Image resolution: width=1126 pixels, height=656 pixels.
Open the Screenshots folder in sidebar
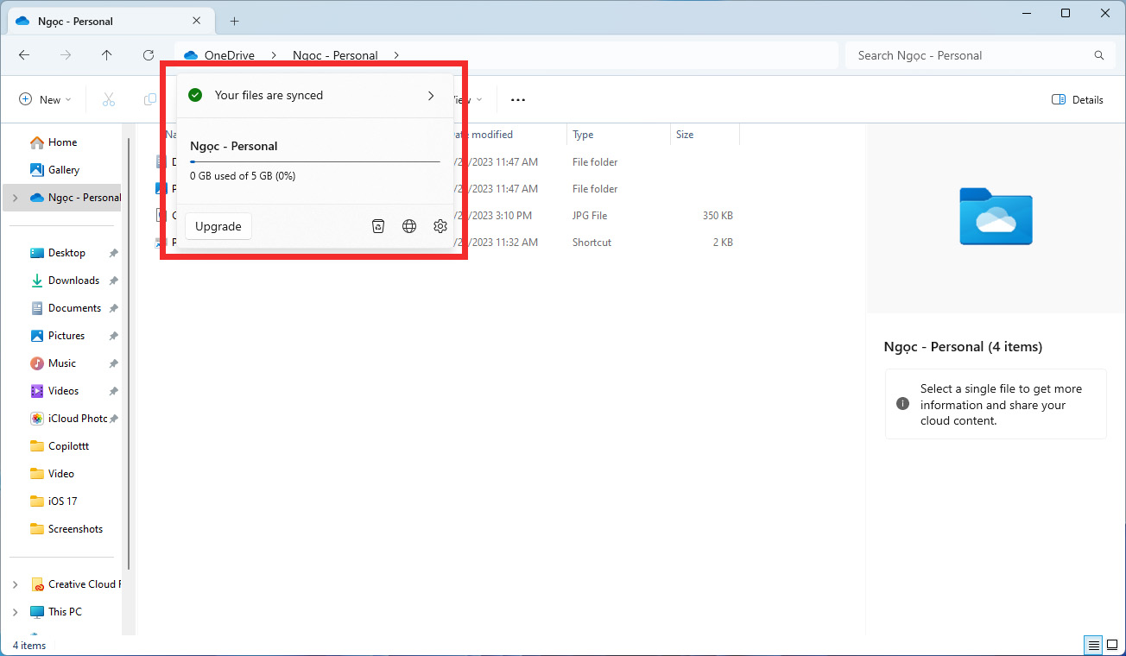pos(75,529)
